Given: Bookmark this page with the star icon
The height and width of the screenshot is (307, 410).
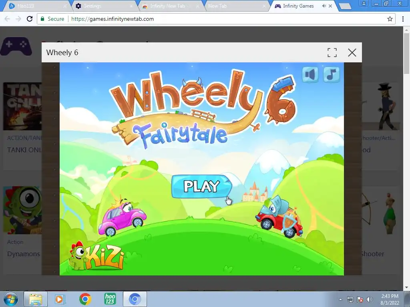Looking at the screenshot, I should pos(390,19).
